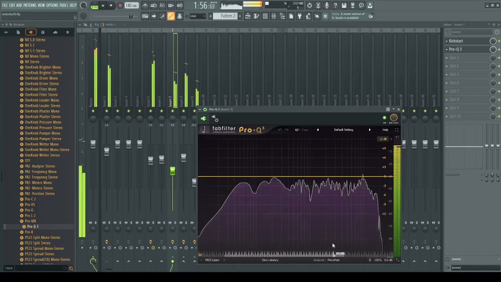This screenshot has width=501, height=282.
Task: Click the Pro-Q redo arrow
Action: click(287, 130)
